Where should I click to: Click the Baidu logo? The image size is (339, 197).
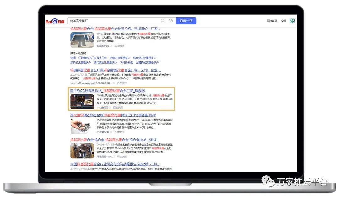55,21
